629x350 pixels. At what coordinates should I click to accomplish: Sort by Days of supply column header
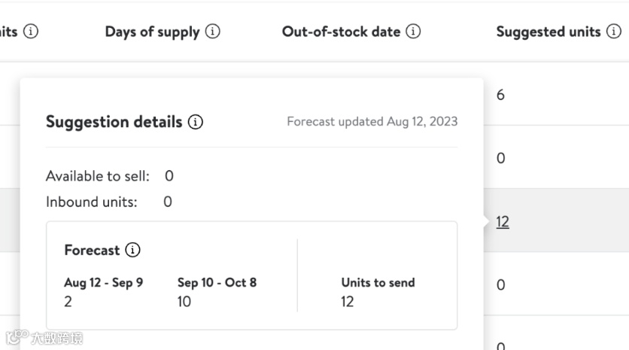(152, 32)
